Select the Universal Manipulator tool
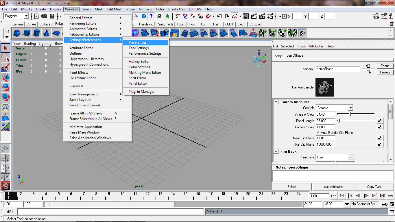The image size is (395, 222). click(5, 107)
